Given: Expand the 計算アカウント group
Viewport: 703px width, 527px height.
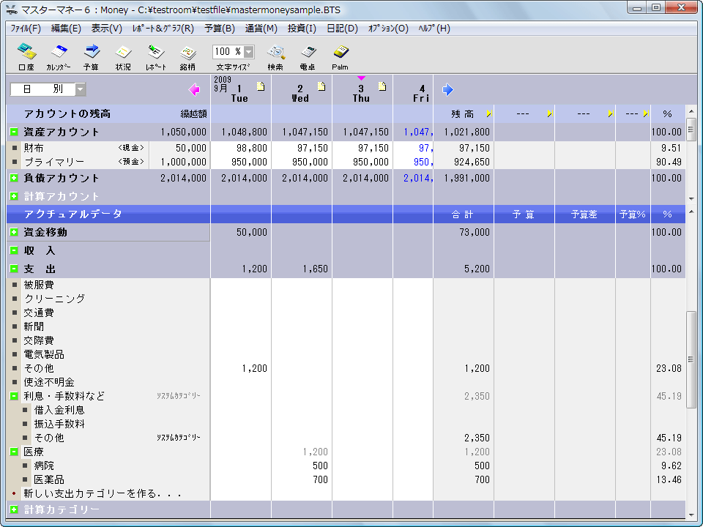Looking at the screenshot, I should (x=14, y=196).
